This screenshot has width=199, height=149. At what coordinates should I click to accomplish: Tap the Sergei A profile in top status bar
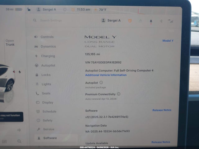(46, 10)
